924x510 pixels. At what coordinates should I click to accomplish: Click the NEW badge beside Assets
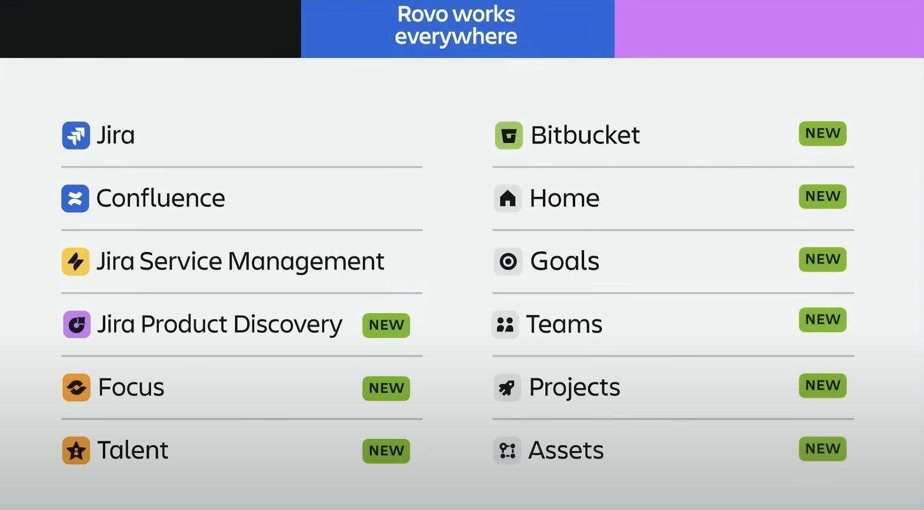(x=822, y=449)
